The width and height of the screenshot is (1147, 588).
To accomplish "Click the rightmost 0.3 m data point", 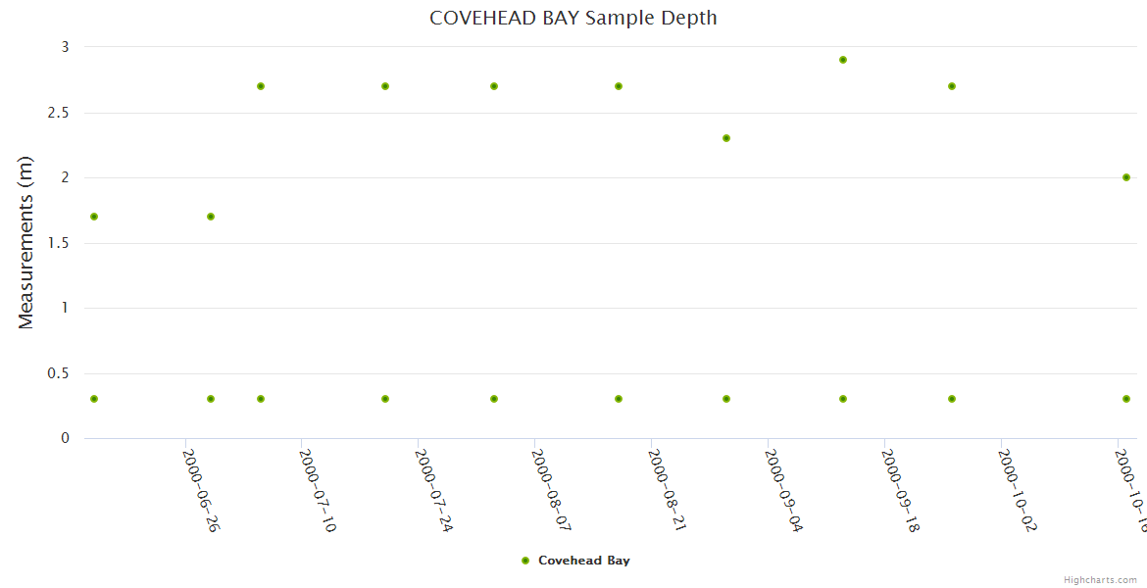I will [x=1126, y=399].
